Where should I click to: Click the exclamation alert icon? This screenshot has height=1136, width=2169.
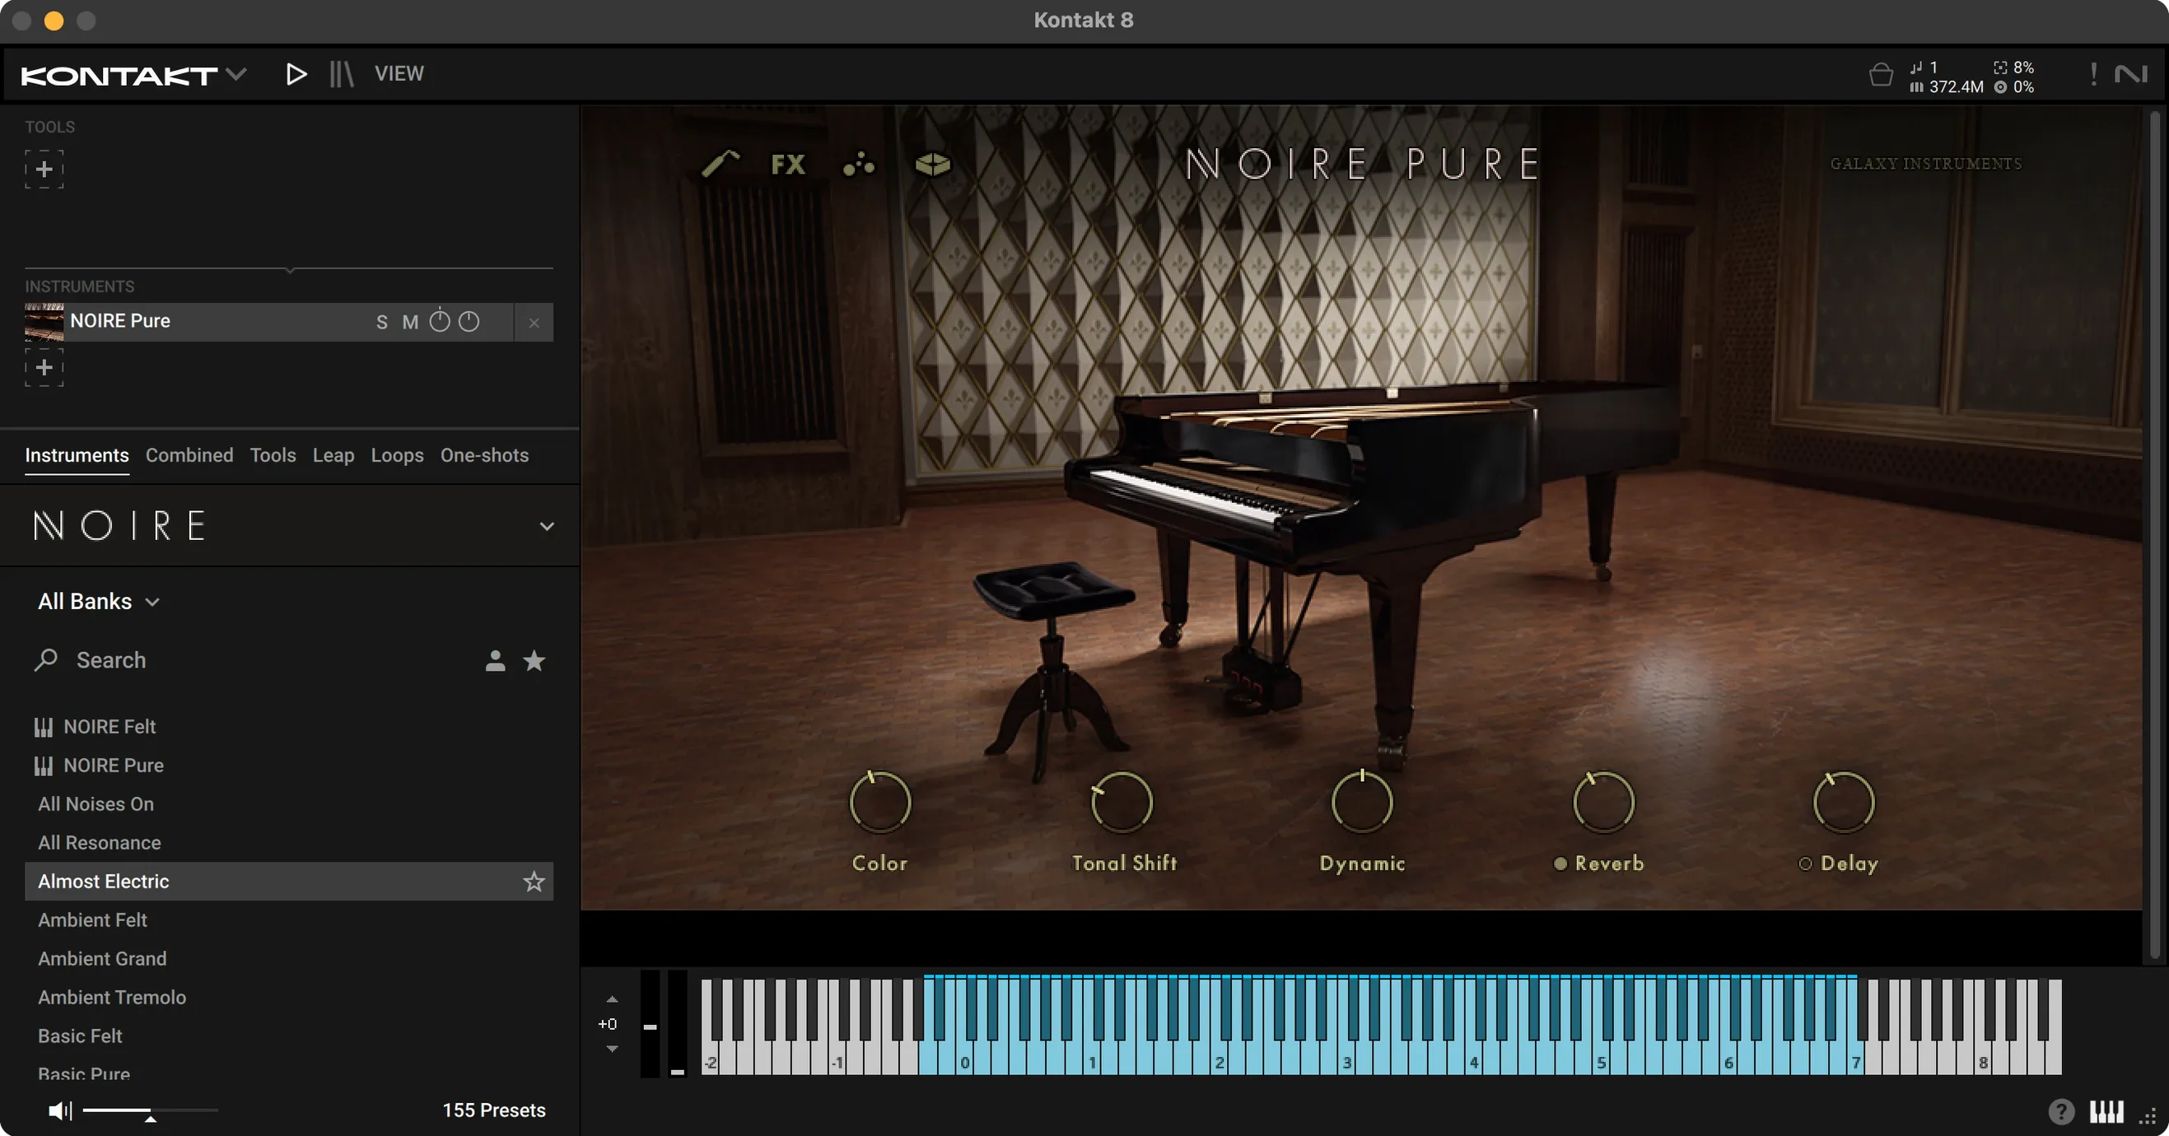(x=2093, y=74)
